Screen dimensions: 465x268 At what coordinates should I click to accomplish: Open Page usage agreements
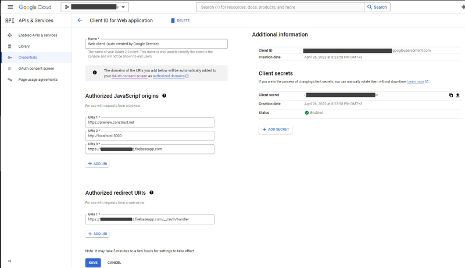pyautogui.click(x=38, y=80)
